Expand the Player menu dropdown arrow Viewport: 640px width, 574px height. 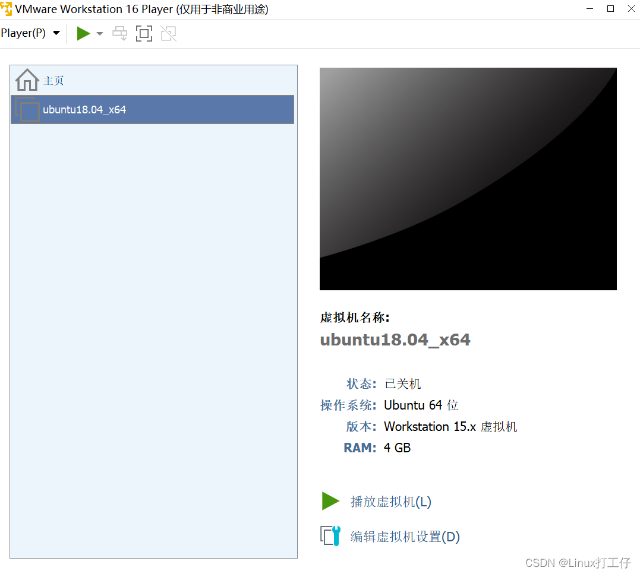click(x=57, y=33)
